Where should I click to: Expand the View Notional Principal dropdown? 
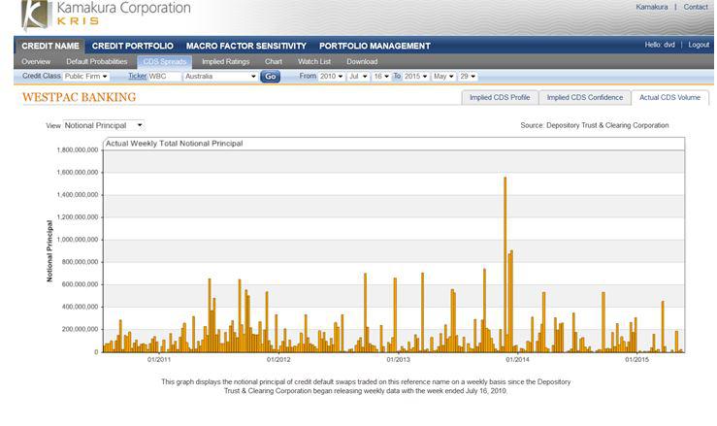click(x=104, y=125)
